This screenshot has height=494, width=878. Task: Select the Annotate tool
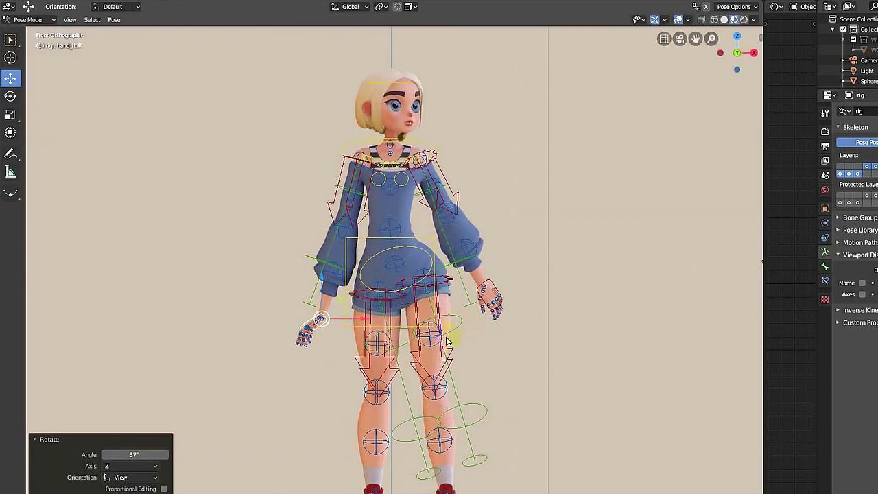click(10, 154)
